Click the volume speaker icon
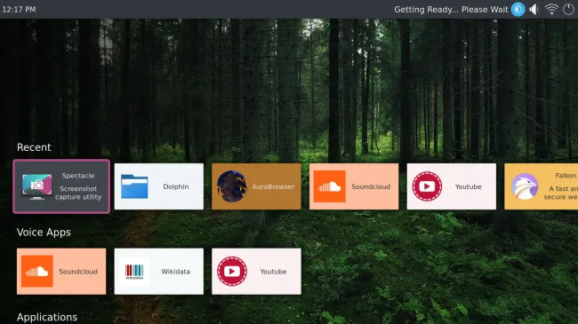 [x=534, y=9]
